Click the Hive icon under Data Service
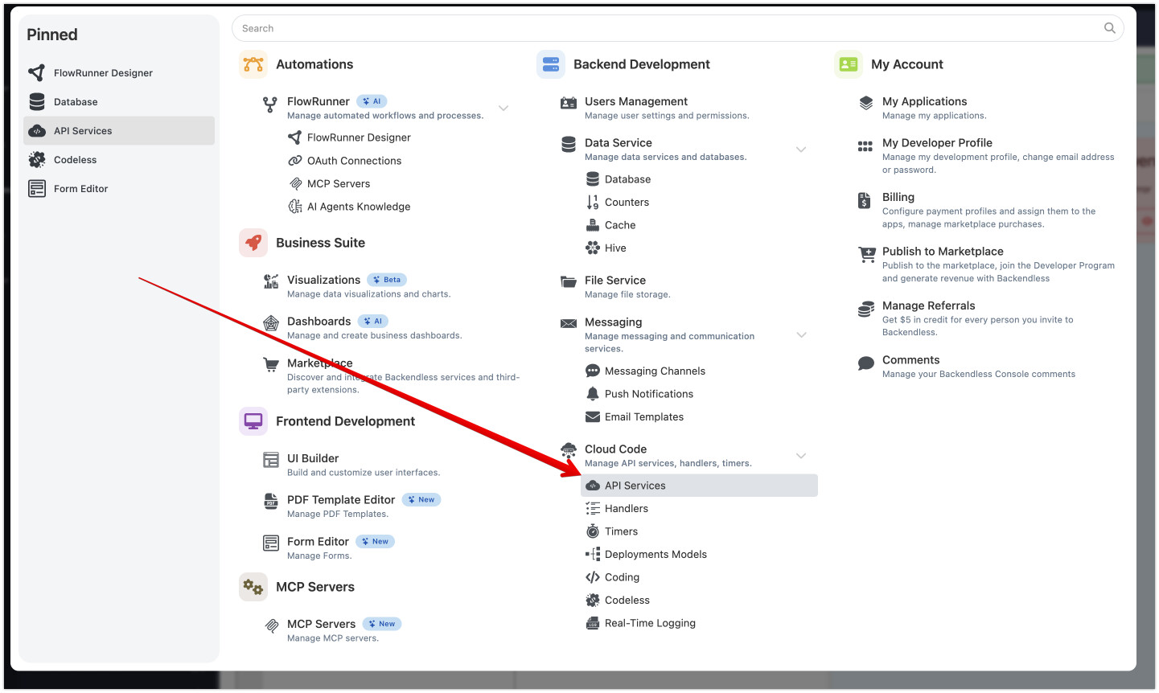Screen dimensions: 1159x693 (x=593, y=248)
